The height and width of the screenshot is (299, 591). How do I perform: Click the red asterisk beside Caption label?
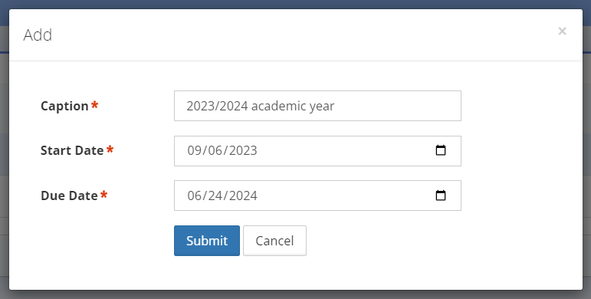point(94,105)
